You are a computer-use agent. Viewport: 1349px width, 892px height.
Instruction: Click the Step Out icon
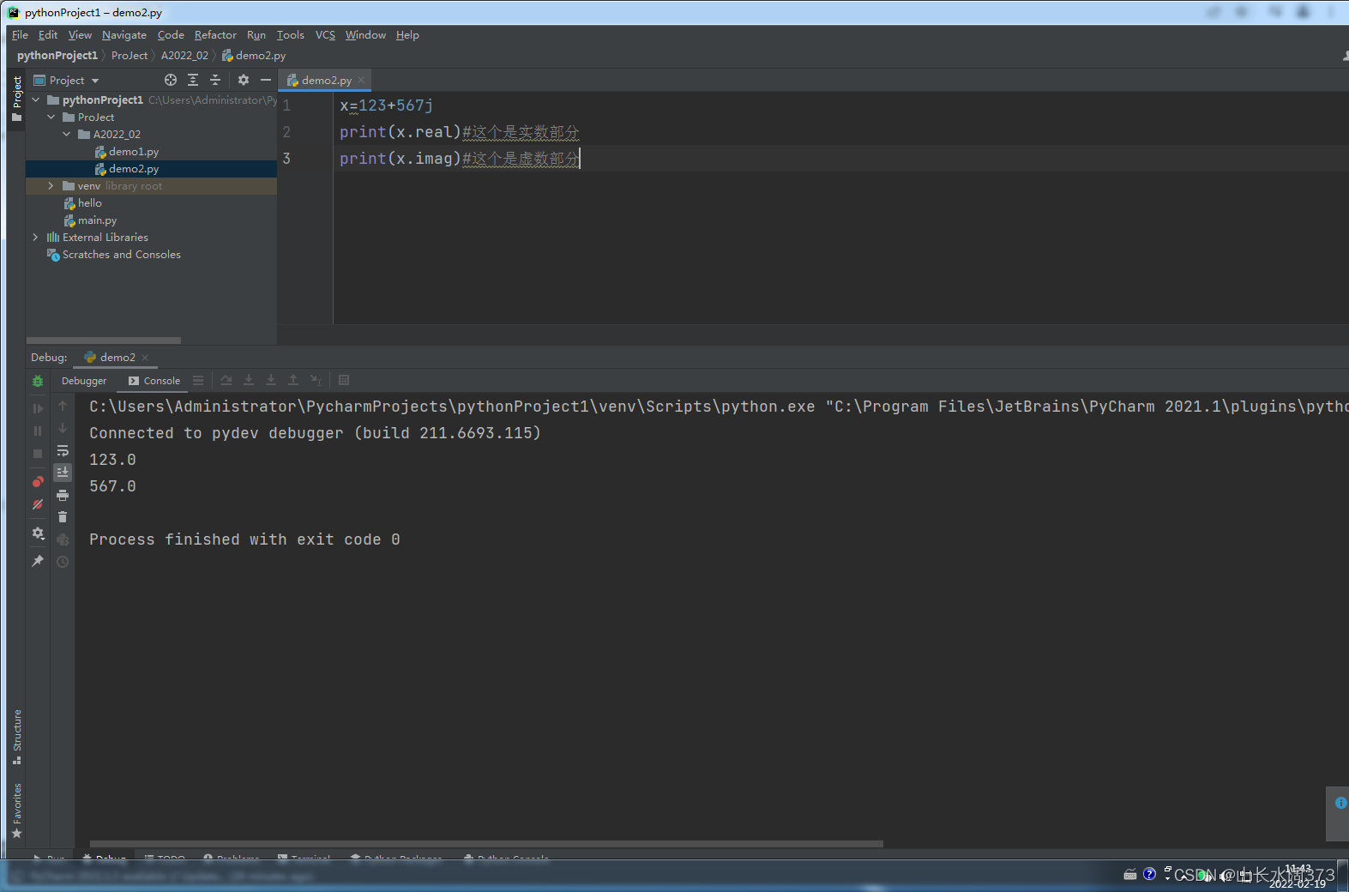click(293, 381)
